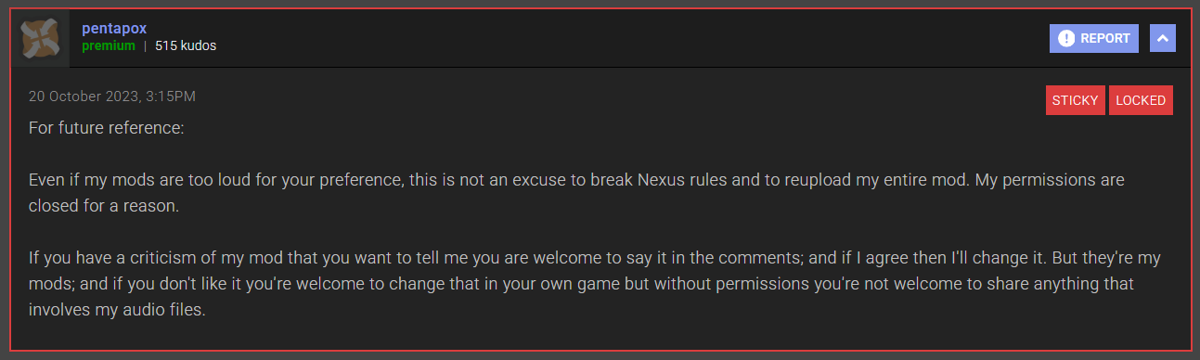Click the 'involves my audio files.' text line
Viewport: 1200px width, 360px height.
point(117,310)
